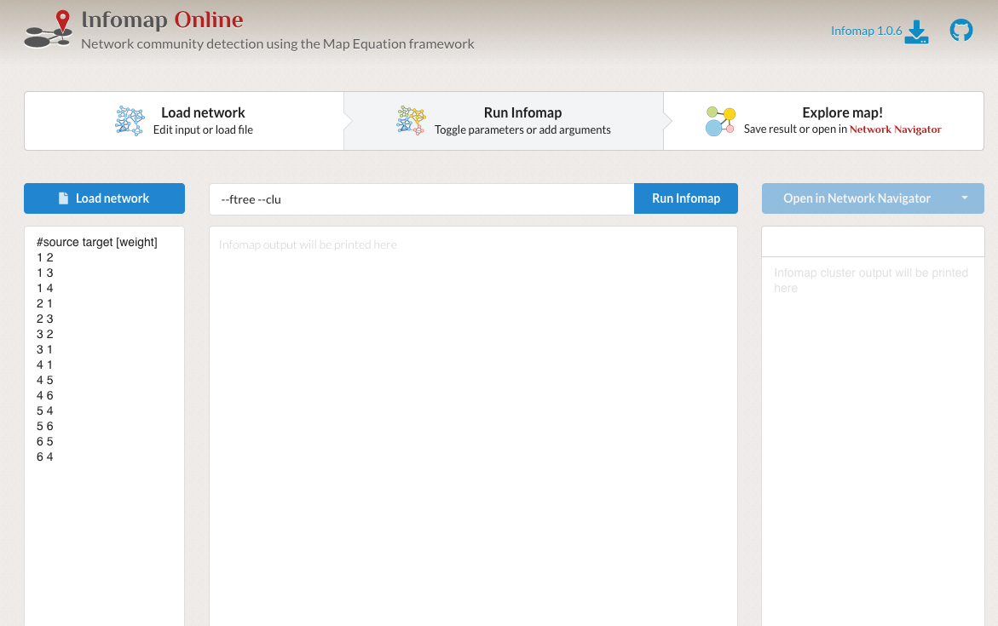Click the '3 1' network line
This screenshot has height=626, width=998.
tap(44, 349)
